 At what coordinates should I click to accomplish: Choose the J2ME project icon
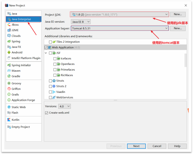click(9, 30)
